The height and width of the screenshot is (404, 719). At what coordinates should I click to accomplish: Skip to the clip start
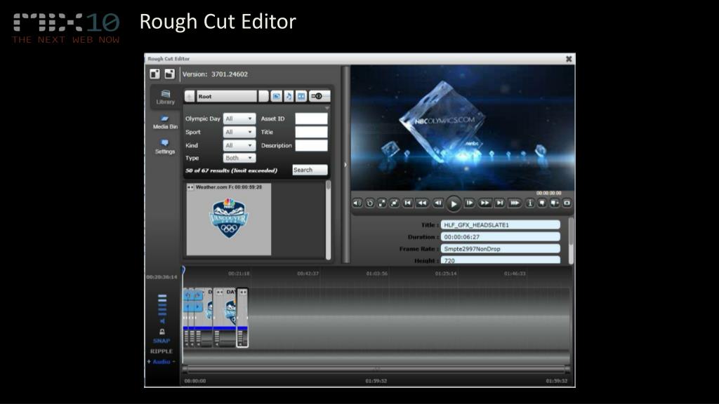pyautogui.click(x=408, y=203)
